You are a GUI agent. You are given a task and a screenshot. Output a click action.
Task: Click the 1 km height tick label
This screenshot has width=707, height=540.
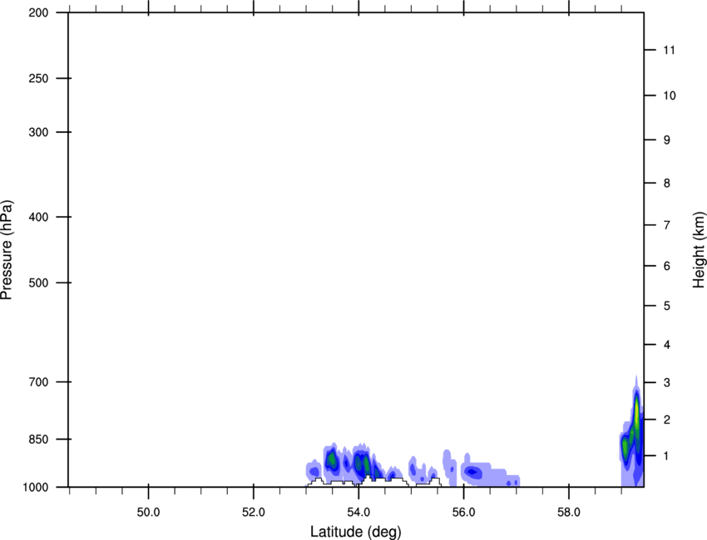(x=667, y=456)
